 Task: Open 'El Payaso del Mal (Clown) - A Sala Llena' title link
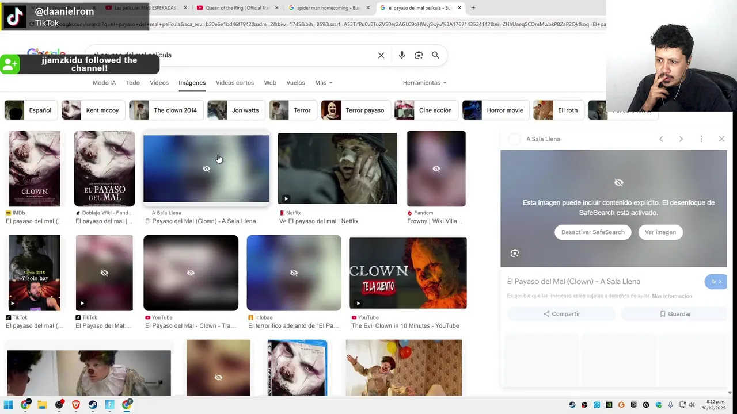200,221
